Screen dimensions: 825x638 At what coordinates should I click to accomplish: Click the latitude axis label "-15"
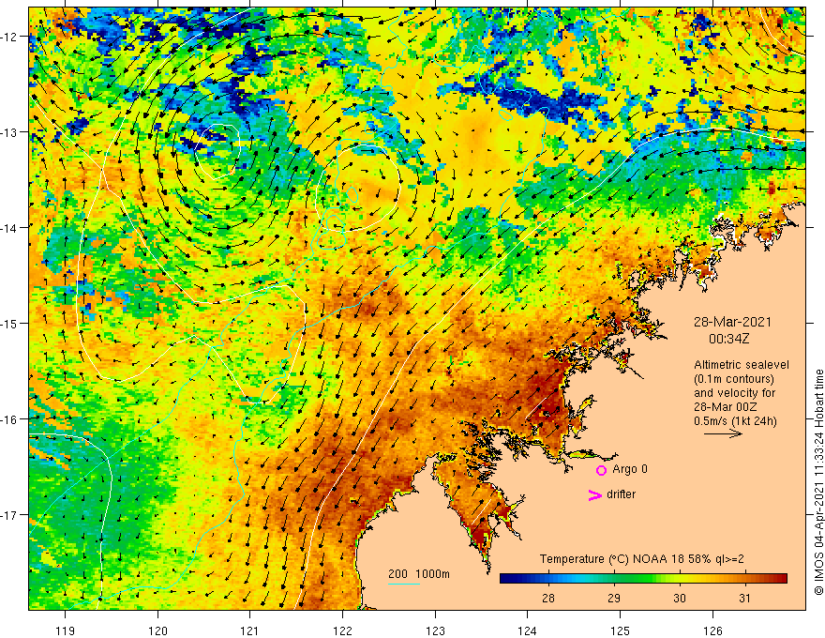point(9,323)
